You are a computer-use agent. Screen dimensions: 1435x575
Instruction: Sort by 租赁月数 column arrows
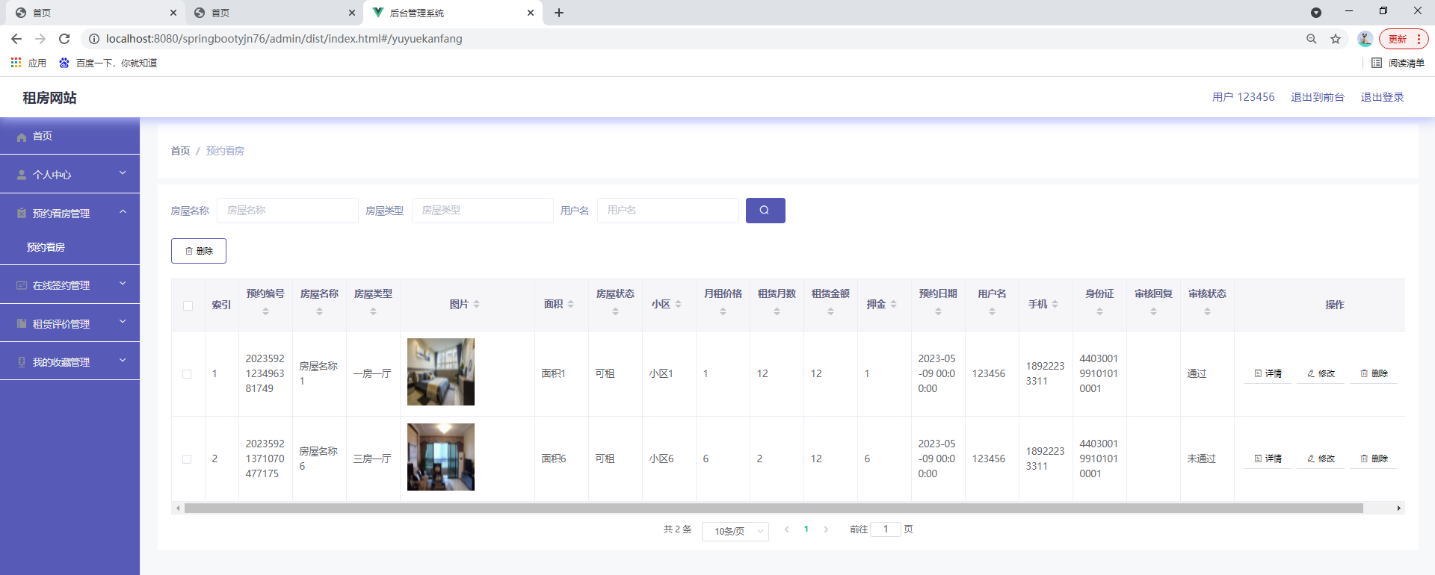point(777,311)
